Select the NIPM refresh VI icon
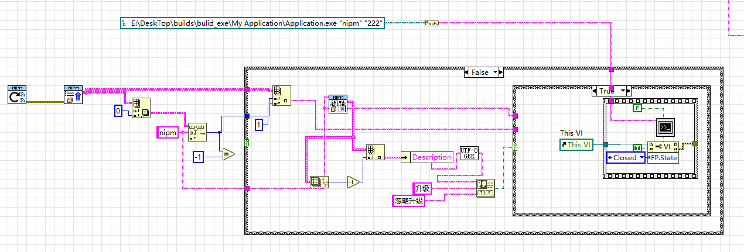Image resolution: width=744 pixels, height=252 pixels. pos(18,95)
